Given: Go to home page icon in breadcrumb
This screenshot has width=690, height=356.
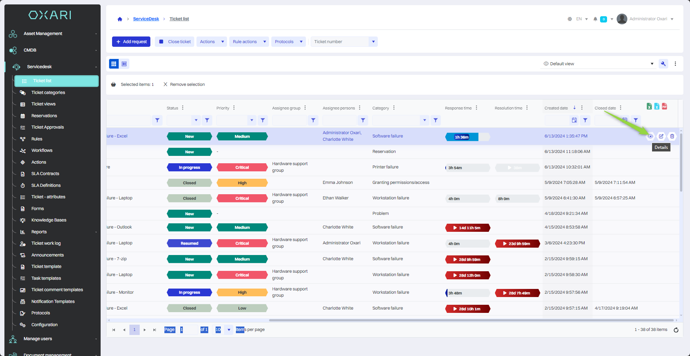Looking at the screenshot, I should tap(120, 19).
